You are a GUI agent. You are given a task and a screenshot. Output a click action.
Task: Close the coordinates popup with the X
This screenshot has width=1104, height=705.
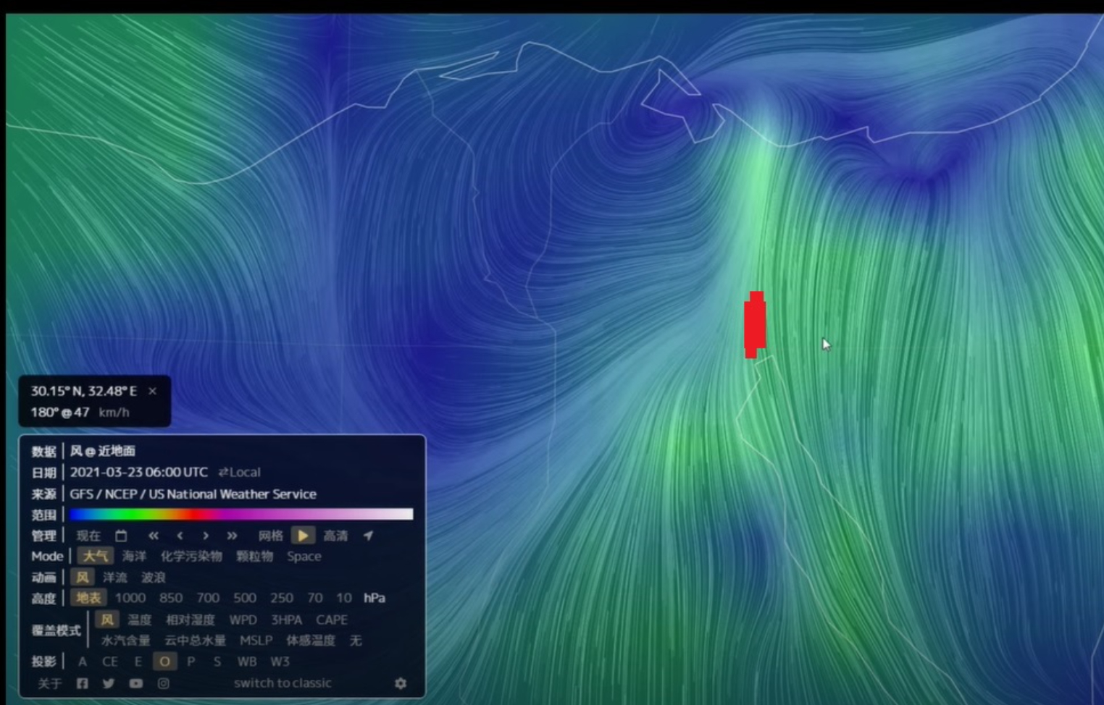pyautogui.click(x=152, y=391)
